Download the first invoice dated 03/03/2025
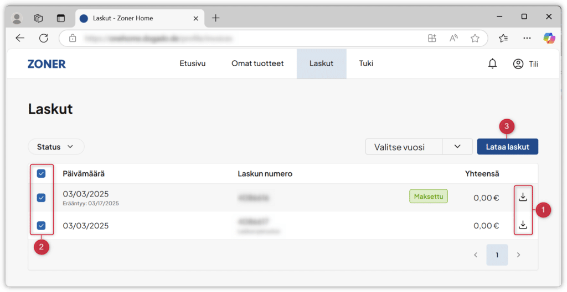The height and width of the screenshot is (292, 567). coord(523,197)
